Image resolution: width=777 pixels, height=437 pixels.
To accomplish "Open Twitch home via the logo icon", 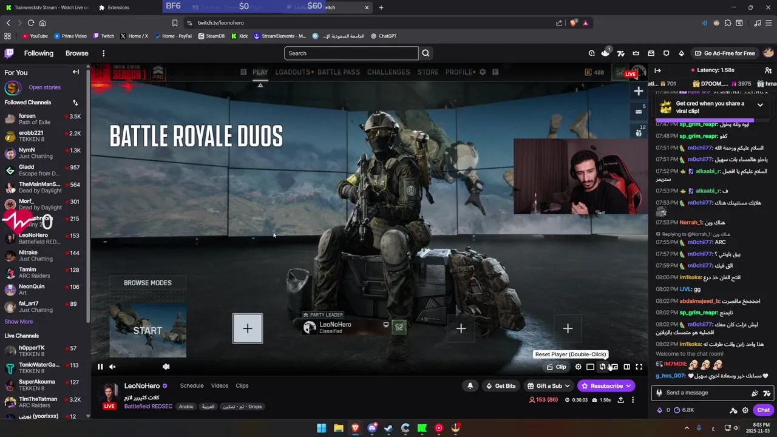I will pos(10,53).
